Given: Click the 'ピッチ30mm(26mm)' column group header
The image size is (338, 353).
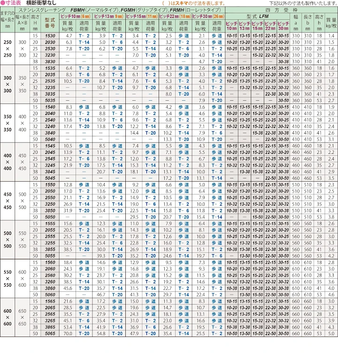Looking at the screenshot, I should (x=208, y=16).
